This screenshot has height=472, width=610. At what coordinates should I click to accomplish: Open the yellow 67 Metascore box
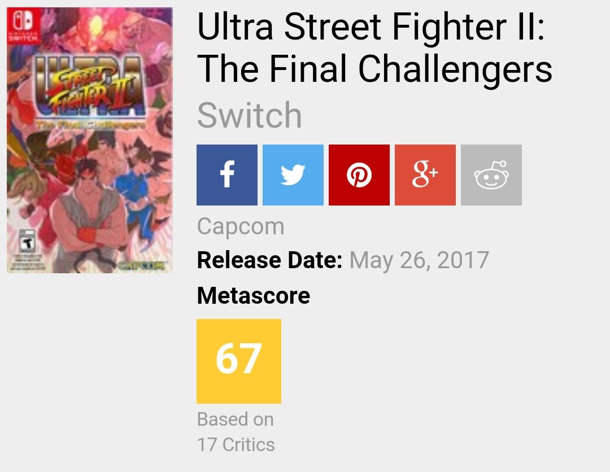click(x=238, y=361)
